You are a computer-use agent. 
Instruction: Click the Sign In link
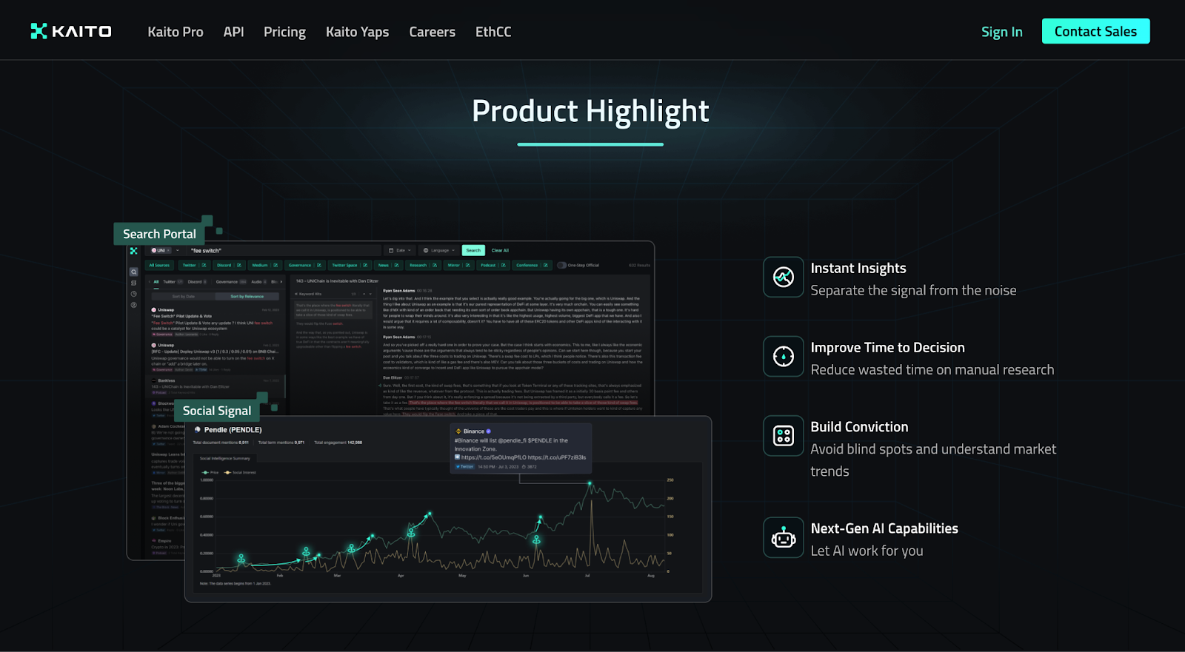pyautogui.click(x=1002, y=32)
